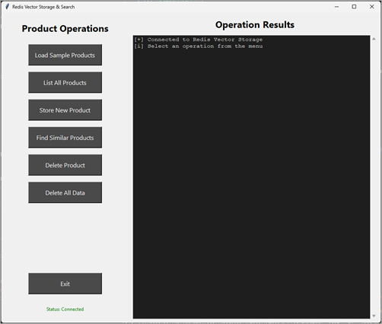Click the 'Product Operations' heading
Viewport: 382px width, 324px height.
click(x=65, y=29)
